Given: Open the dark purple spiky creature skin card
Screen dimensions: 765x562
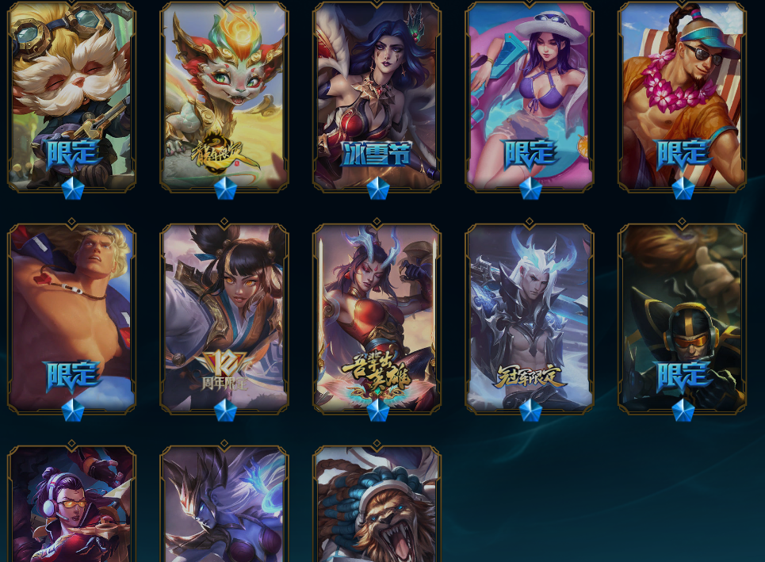Looking at the screenshot, I should coord(224,503).
